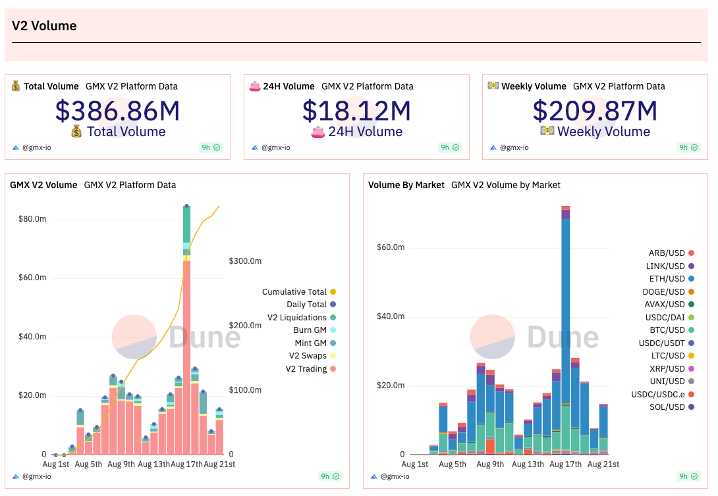Image resolution: width=718 pixels, height=496 pixels.
Task: Click the 9h refresh badge on Volume By Market chart
Action: pyautogui.click(x=689, y=476)
